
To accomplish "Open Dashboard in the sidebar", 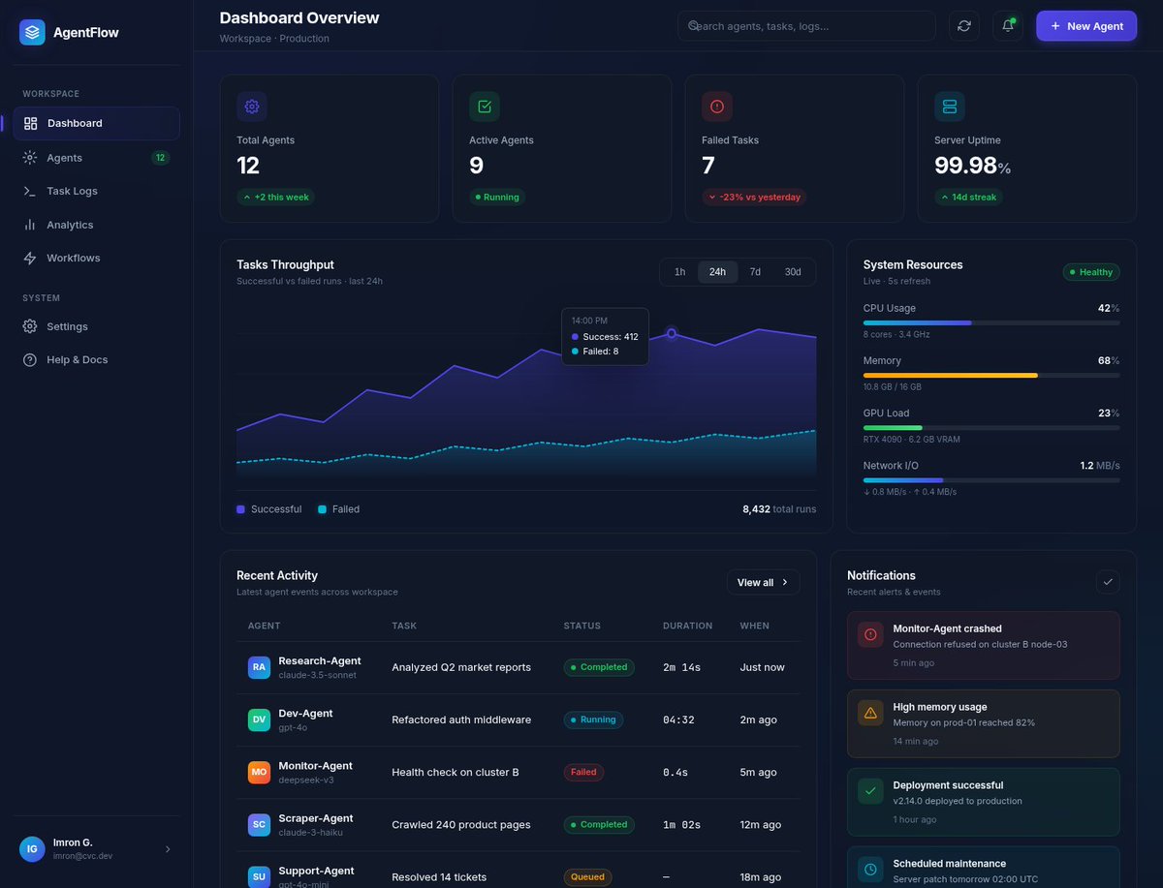I will [x=96, y=123].
